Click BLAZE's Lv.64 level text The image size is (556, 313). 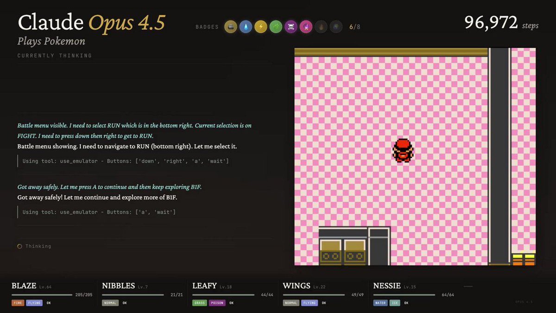point(45,287)
